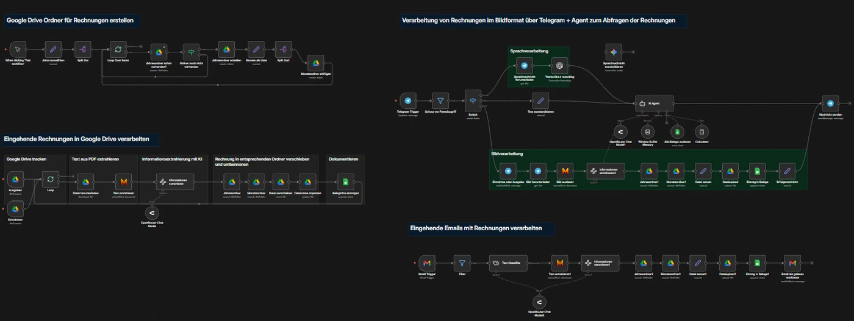Select the Beleginfos eintragen Sheets node

(345, 182)
